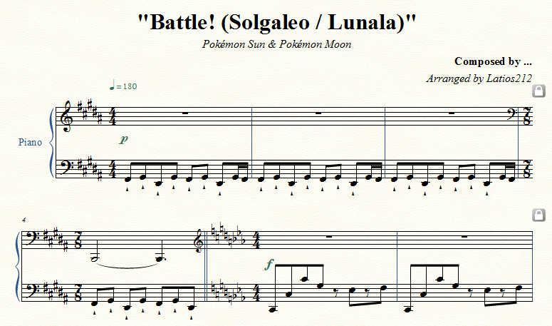Select the bass clef change before 7/8
Image resolution: width=552 pixels, height=326 pixels.
click(x=511, y=114)
